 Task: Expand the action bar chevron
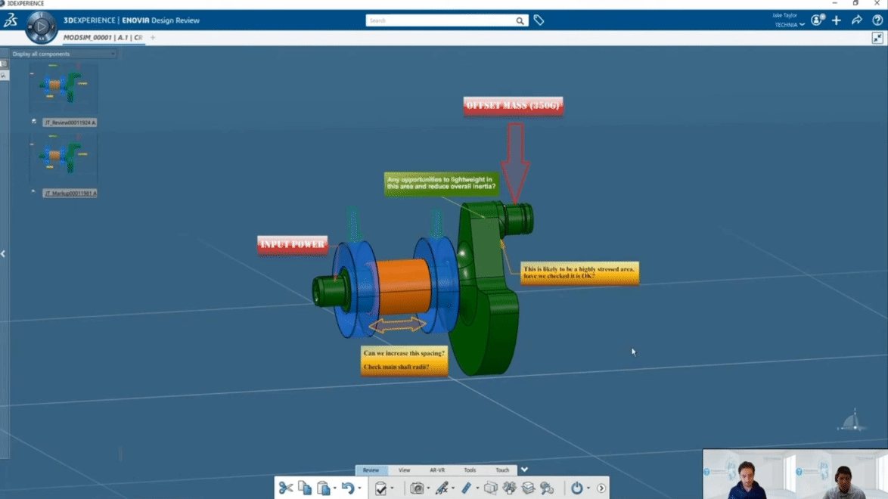tap(524, 470)
